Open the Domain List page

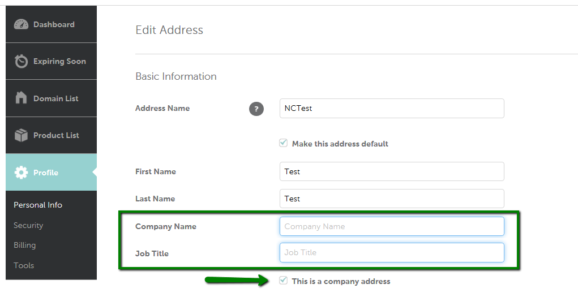pos(52,98)
